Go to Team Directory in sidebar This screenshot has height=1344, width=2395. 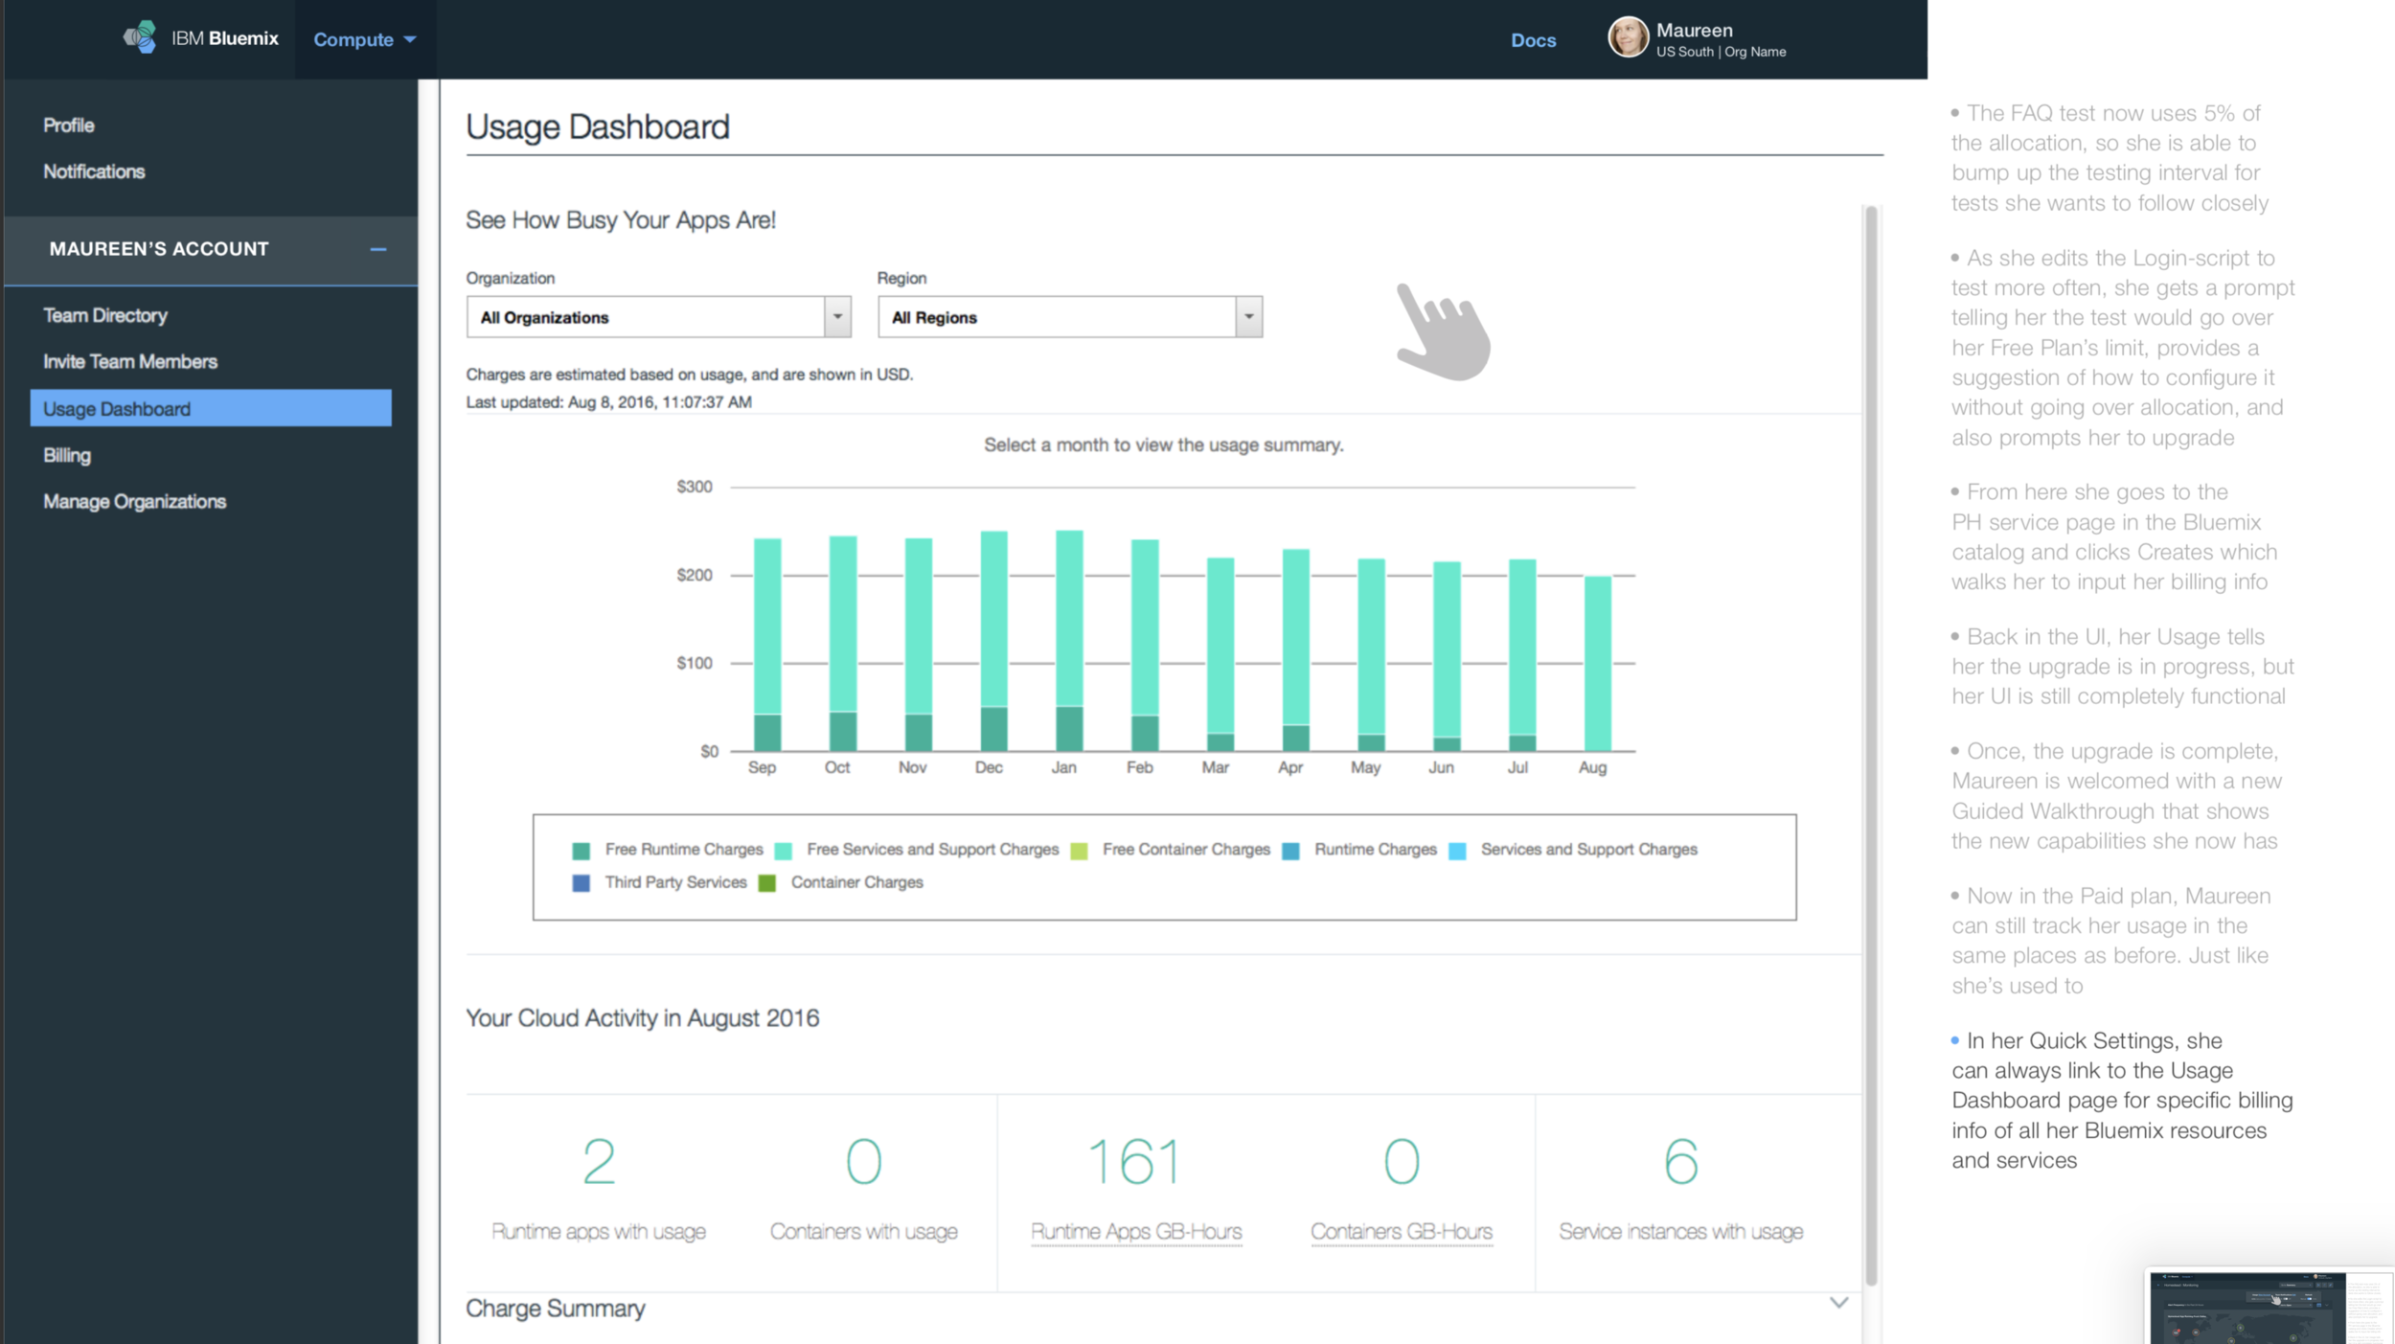point(105,315)
